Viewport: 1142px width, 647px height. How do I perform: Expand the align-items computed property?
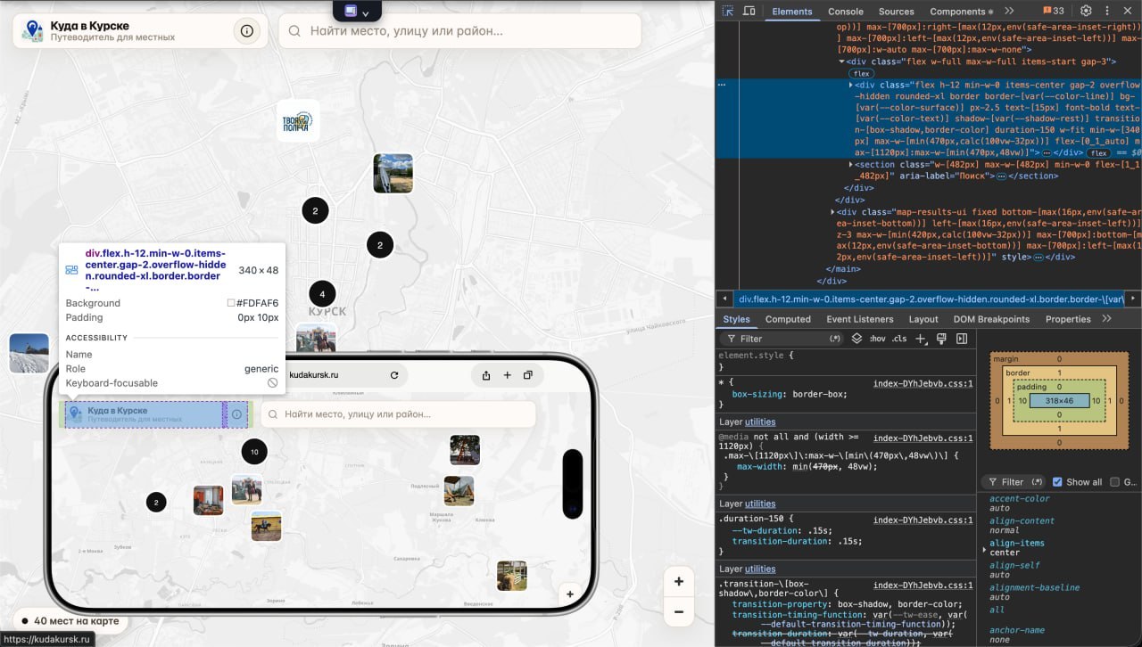click(x=985, y=549)
